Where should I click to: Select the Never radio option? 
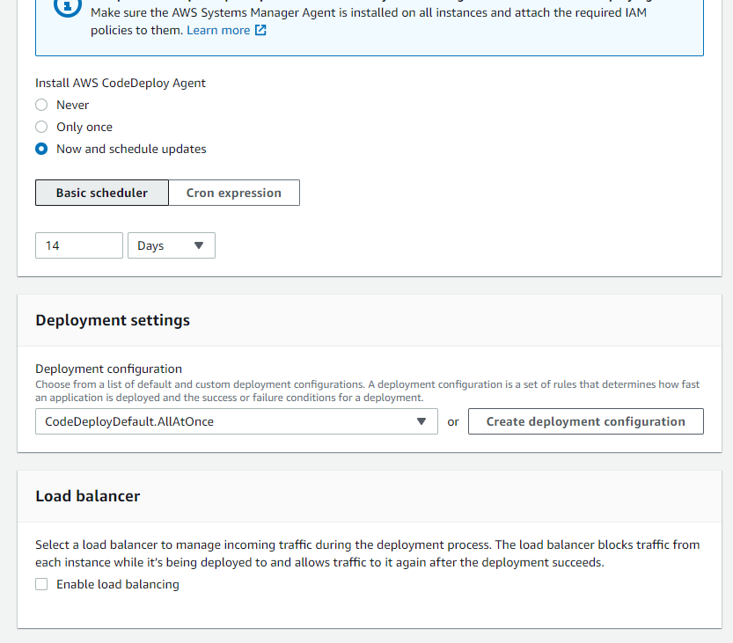click(x=41, y=105)
